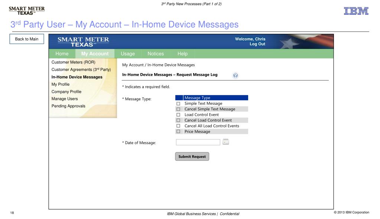Tick the Cancel Load Control Event checkbox
The width and height of the screenshot is (380, 219).
click(178, 120)
